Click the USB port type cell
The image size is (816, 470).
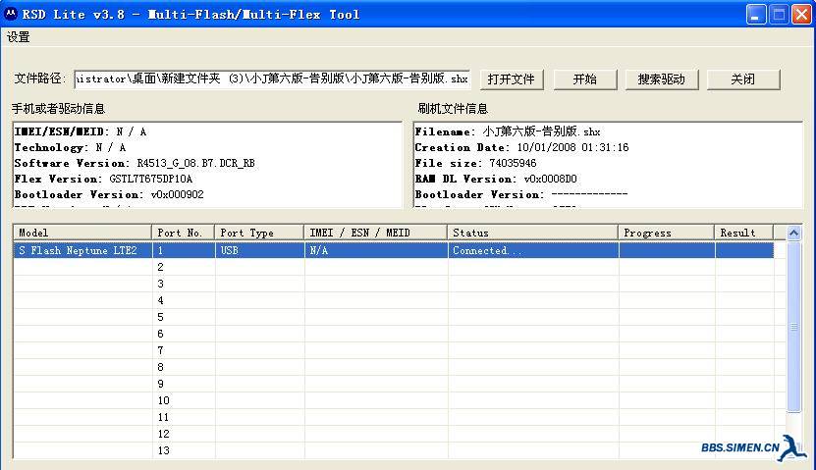259,250
